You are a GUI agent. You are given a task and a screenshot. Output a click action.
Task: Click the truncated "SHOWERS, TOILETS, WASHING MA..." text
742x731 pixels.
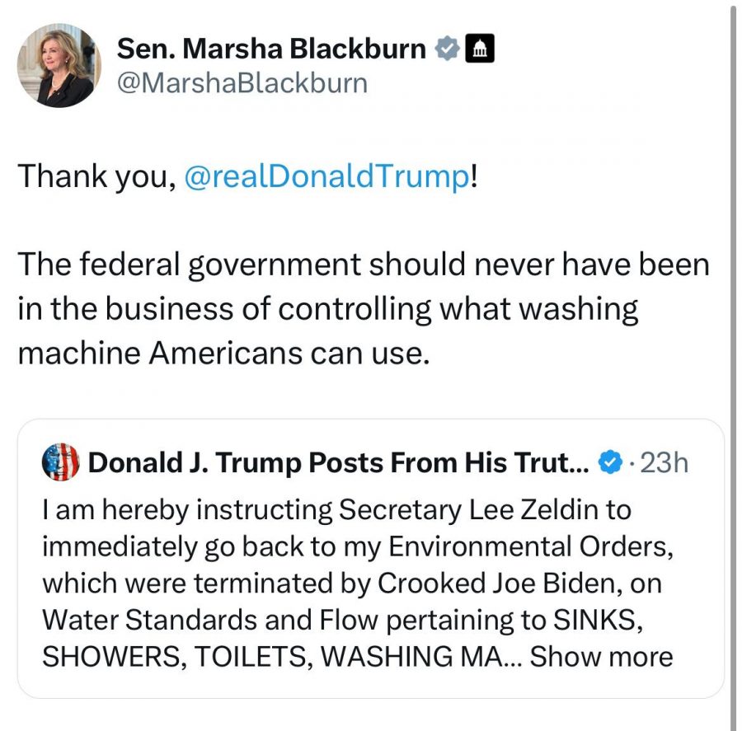(281, 657)
